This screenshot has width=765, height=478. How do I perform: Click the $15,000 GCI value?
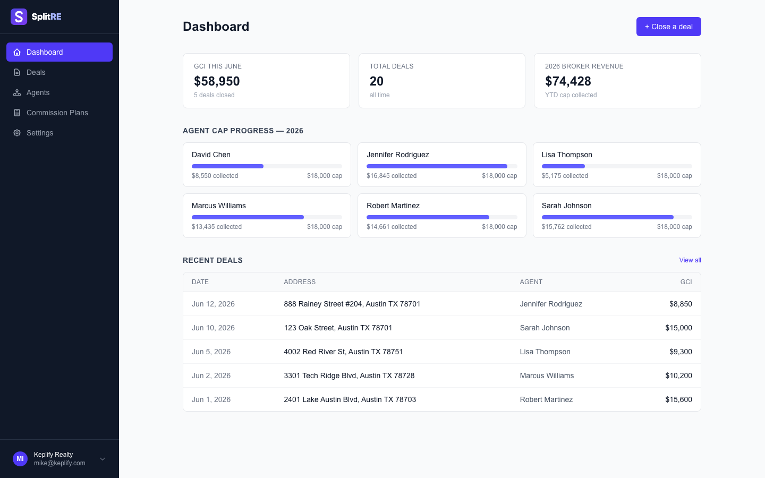click(x=678, y=328)
